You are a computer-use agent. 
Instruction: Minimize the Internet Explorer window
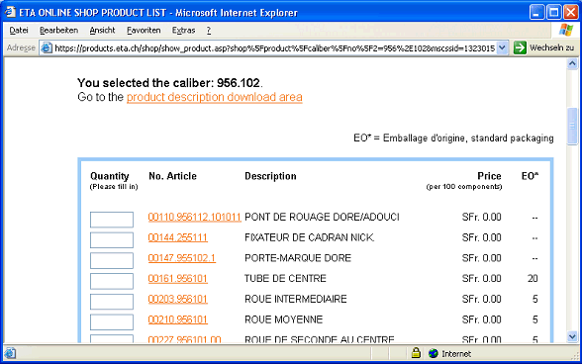536,12
